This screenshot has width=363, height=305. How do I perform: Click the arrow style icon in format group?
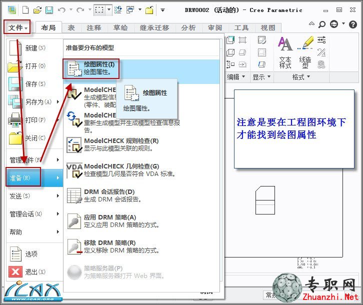point(321,40)
